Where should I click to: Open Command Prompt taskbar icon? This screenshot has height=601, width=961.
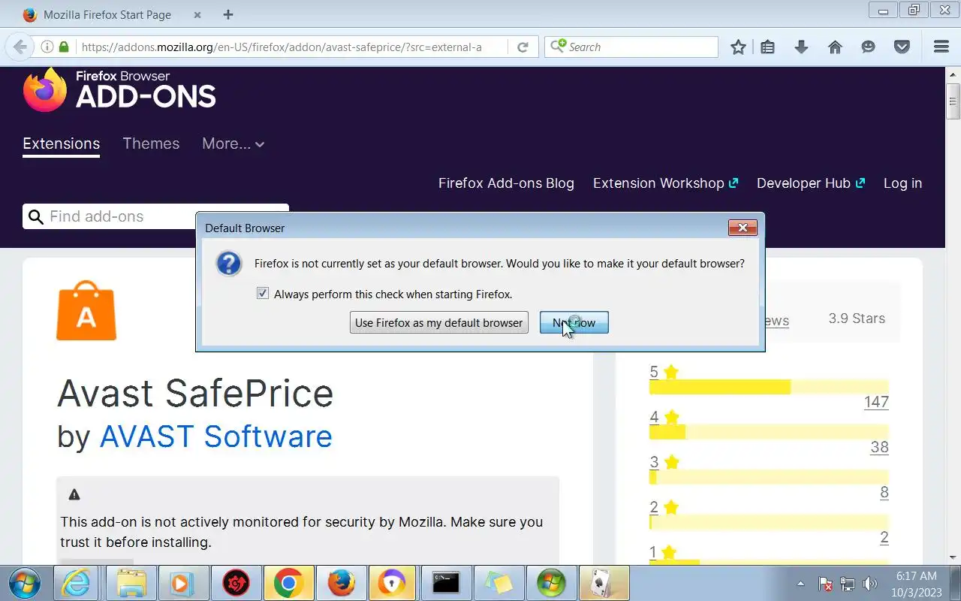pyautogui.click(x=446, y=583)
